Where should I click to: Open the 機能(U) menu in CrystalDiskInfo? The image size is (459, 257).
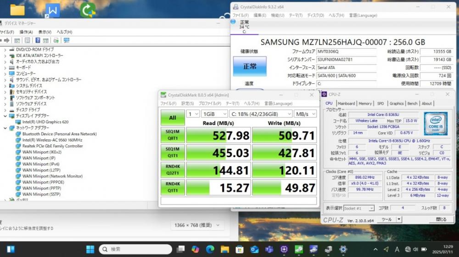pos(277,15)
